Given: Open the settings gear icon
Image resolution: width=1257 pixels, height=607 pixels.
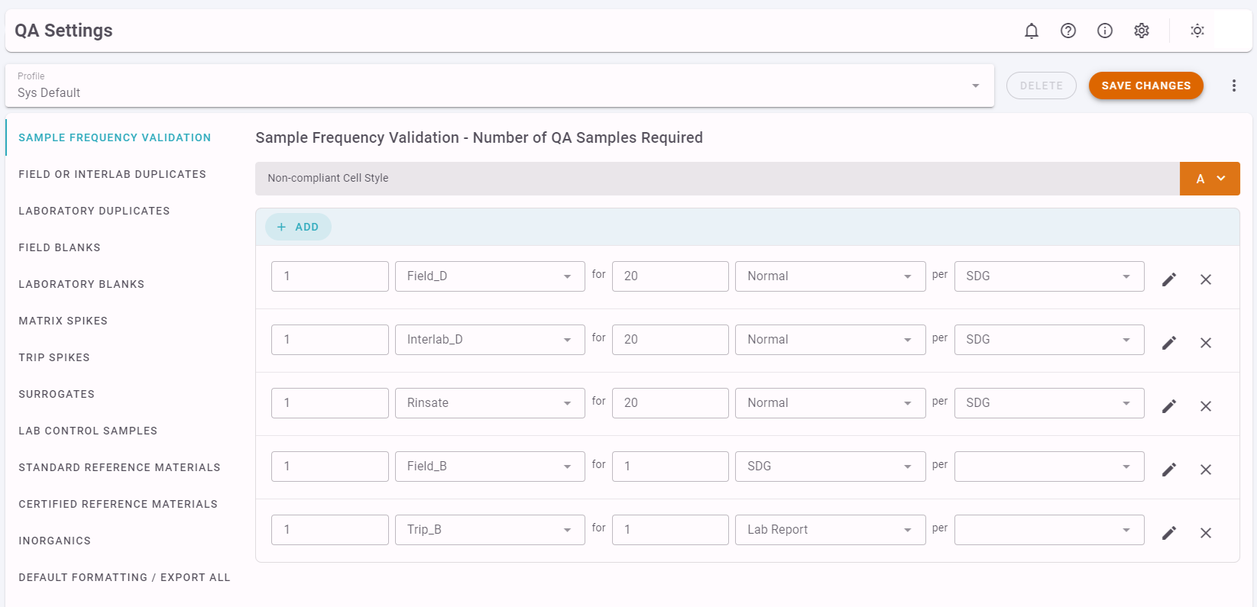Looking at the screenshot, I should coord(1142,31).
